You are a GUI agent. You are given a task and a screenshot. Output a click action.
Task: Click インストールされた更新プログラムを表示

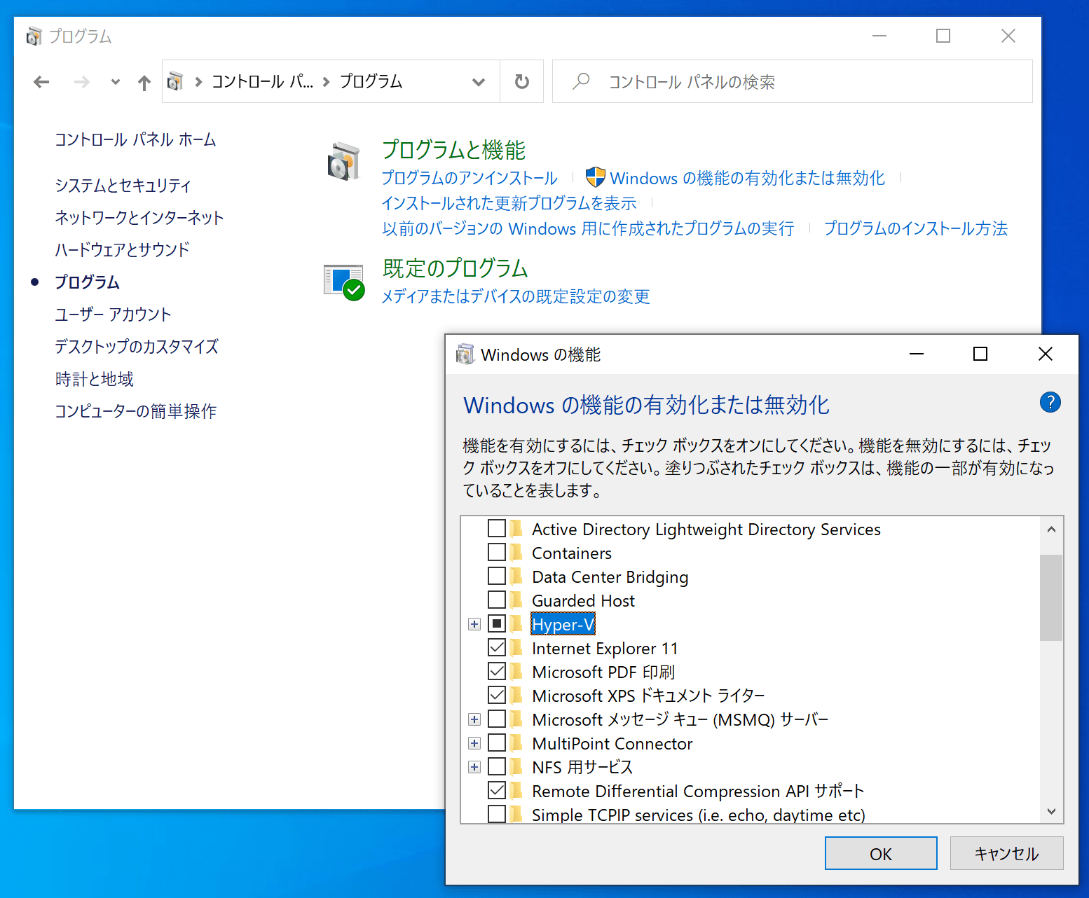click(509, 203)
